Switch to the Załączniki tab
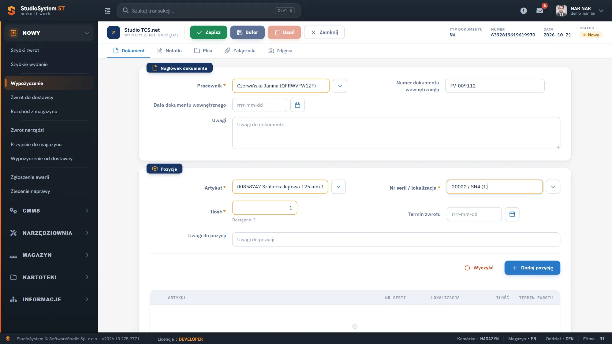This screenshot has width=612, height=344. click(x=240, y=51)
